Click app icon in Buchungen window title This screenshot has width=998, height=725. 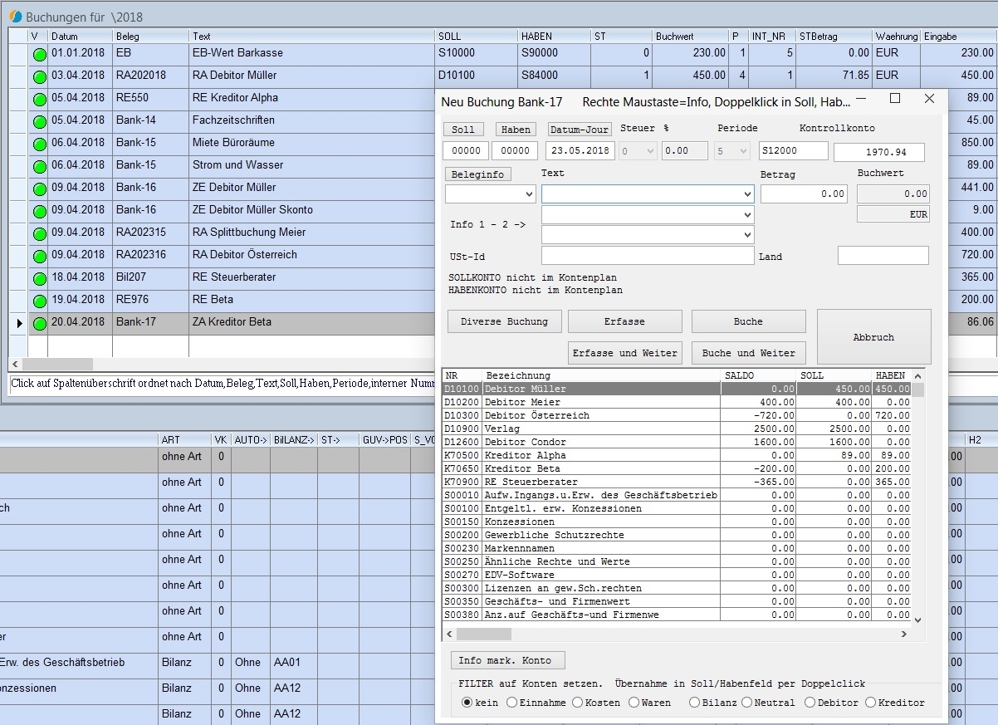15,17
